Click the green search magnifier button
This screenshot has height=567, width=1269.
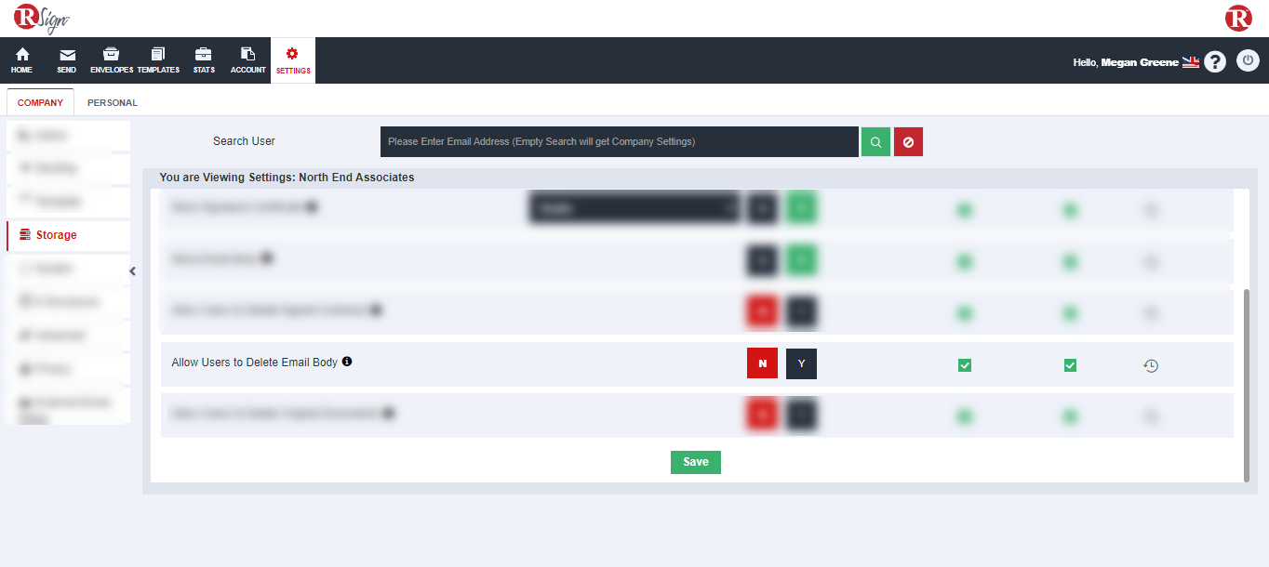coord(875,141)
